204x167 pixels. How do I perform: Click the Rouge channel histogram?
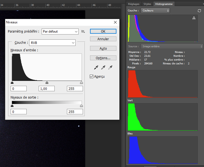pyautogui.click(x=163, y=84)
